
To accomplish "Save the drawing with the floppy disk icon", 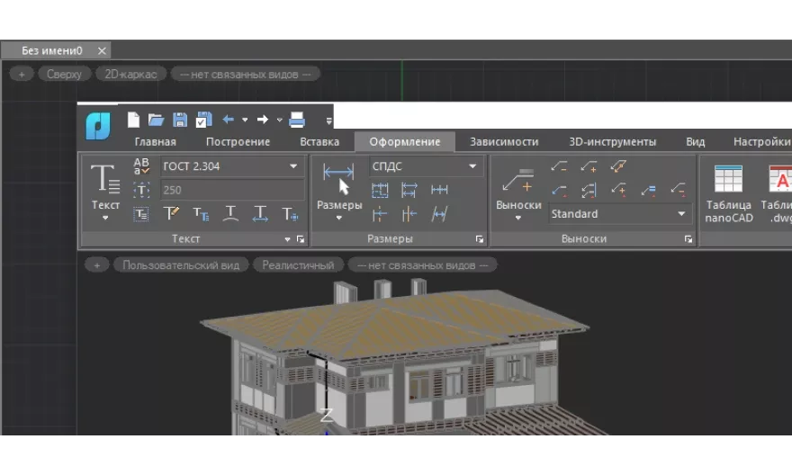I will (180, 120).
